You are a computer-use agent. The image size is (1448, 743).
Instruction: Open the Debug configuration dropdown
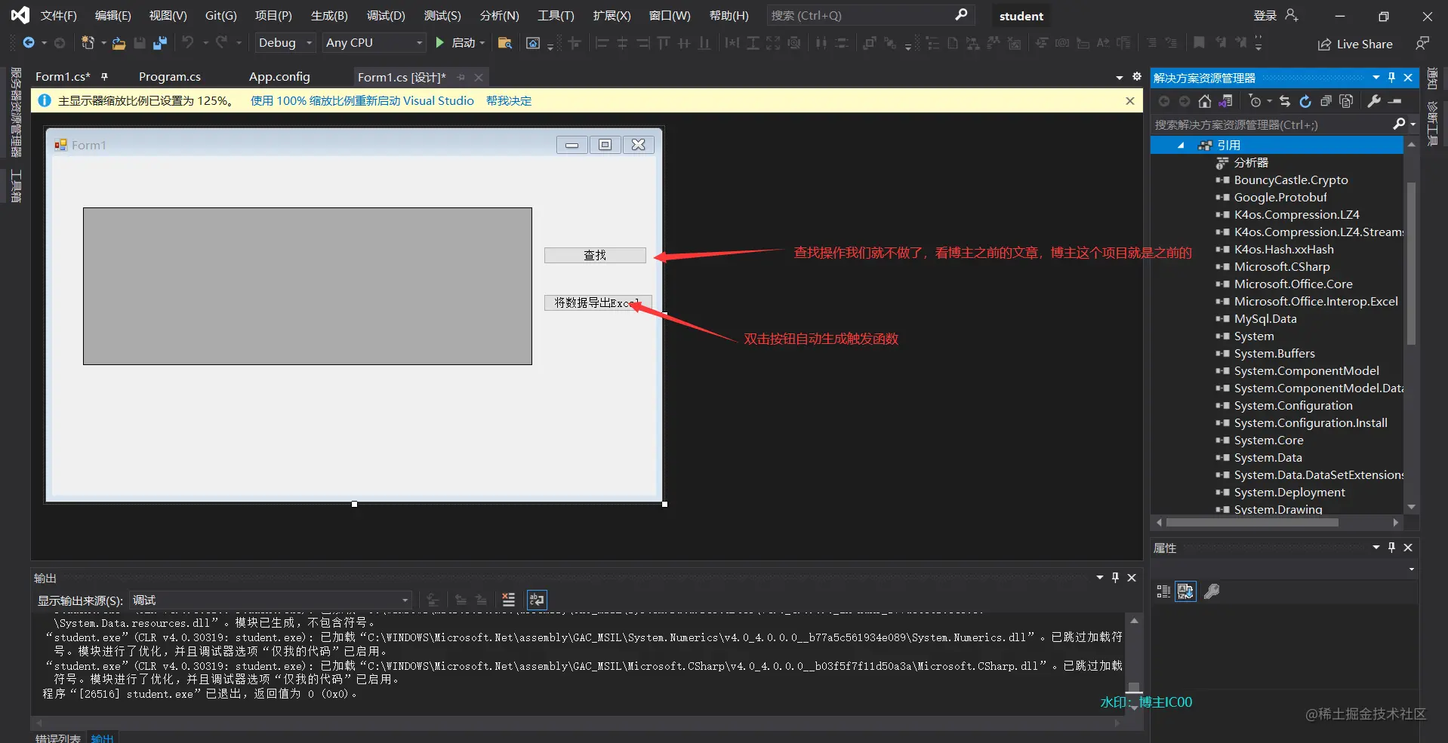click(284, 43)
